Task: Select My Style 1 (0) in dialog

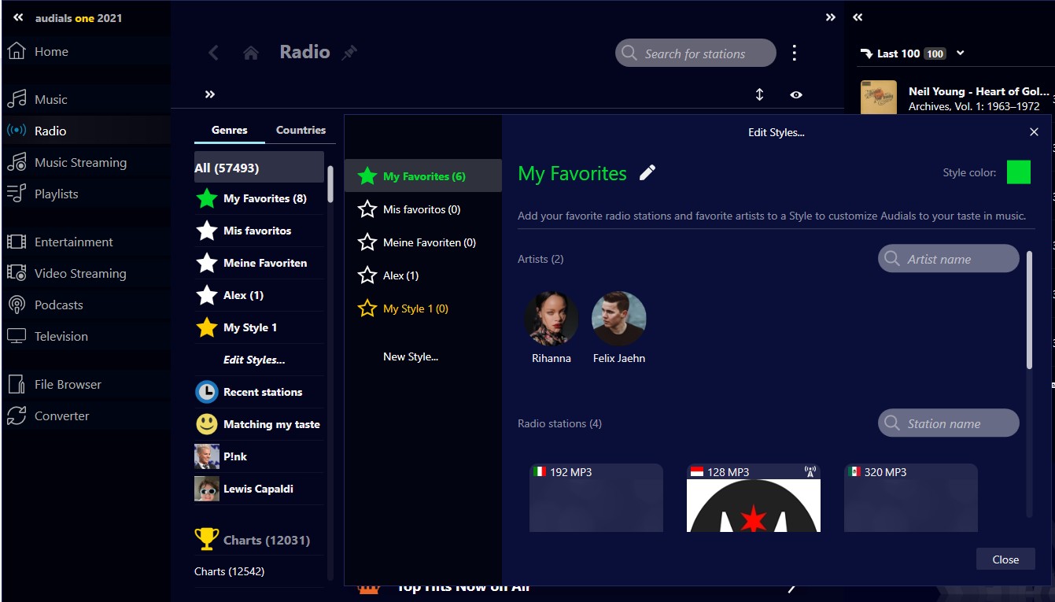Action: [423, 308]
